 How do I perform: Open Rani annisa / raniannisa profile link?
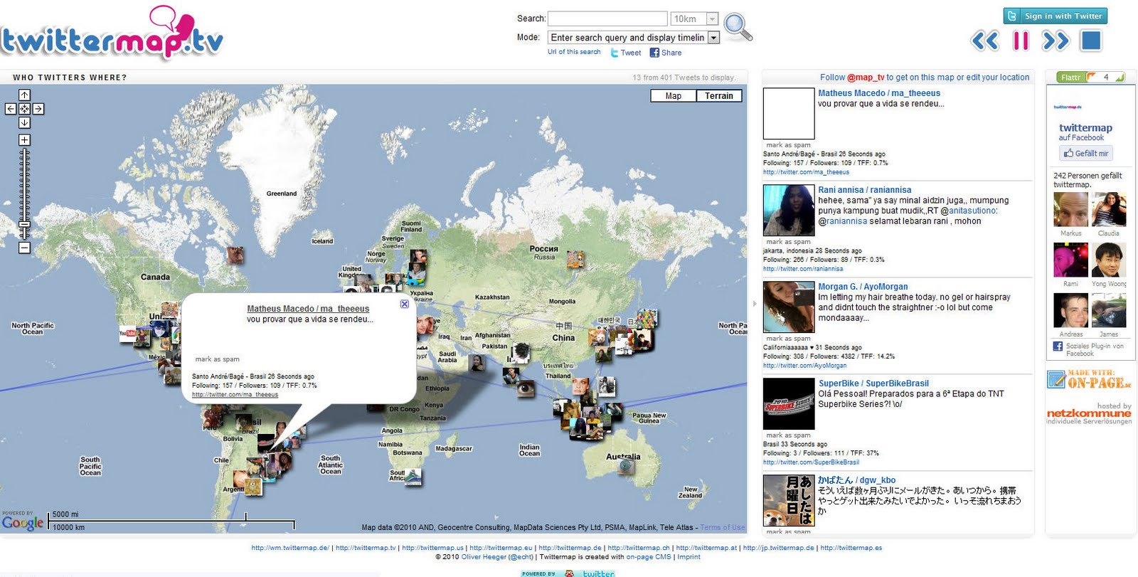[x=864, y=190]
